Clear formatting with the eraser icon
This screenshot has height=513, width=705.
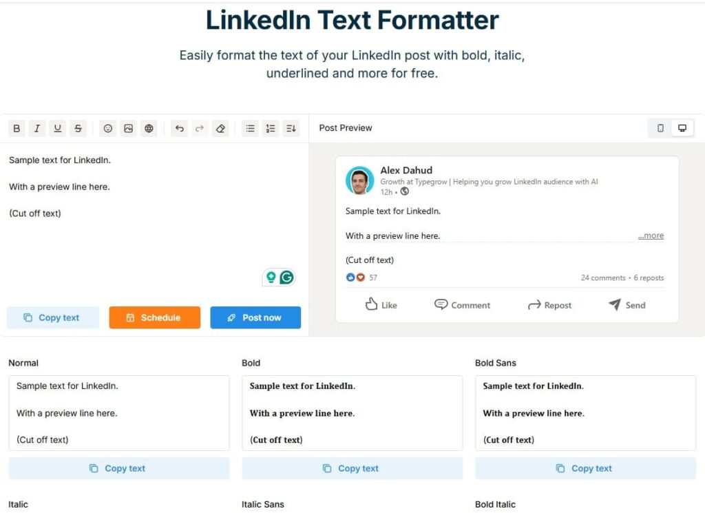tap(220, 129)
